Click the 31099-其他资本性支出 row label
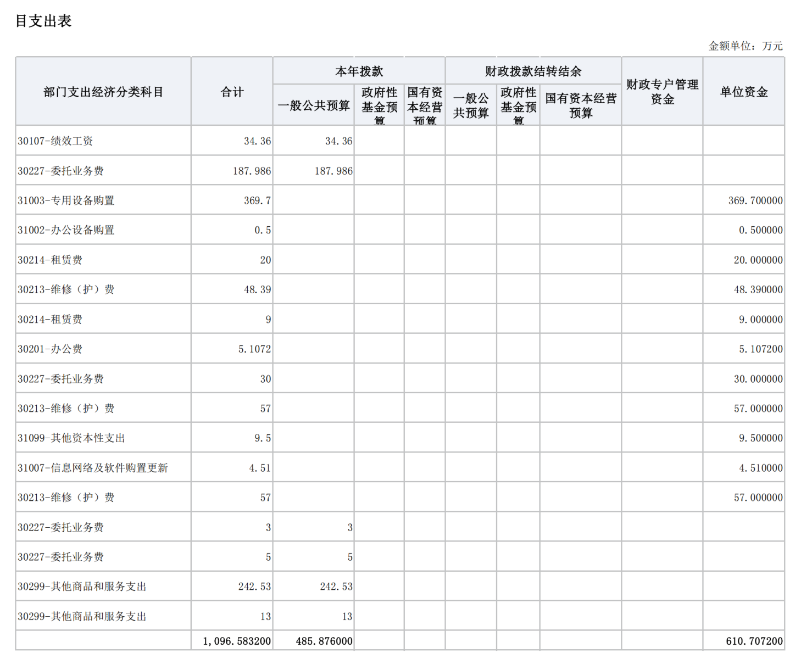The height and width of the screenshot is (659, 790). click(x=71, y=438)
